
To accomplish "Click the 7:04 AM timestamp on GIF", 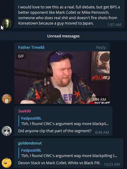I will pos(99,99).
